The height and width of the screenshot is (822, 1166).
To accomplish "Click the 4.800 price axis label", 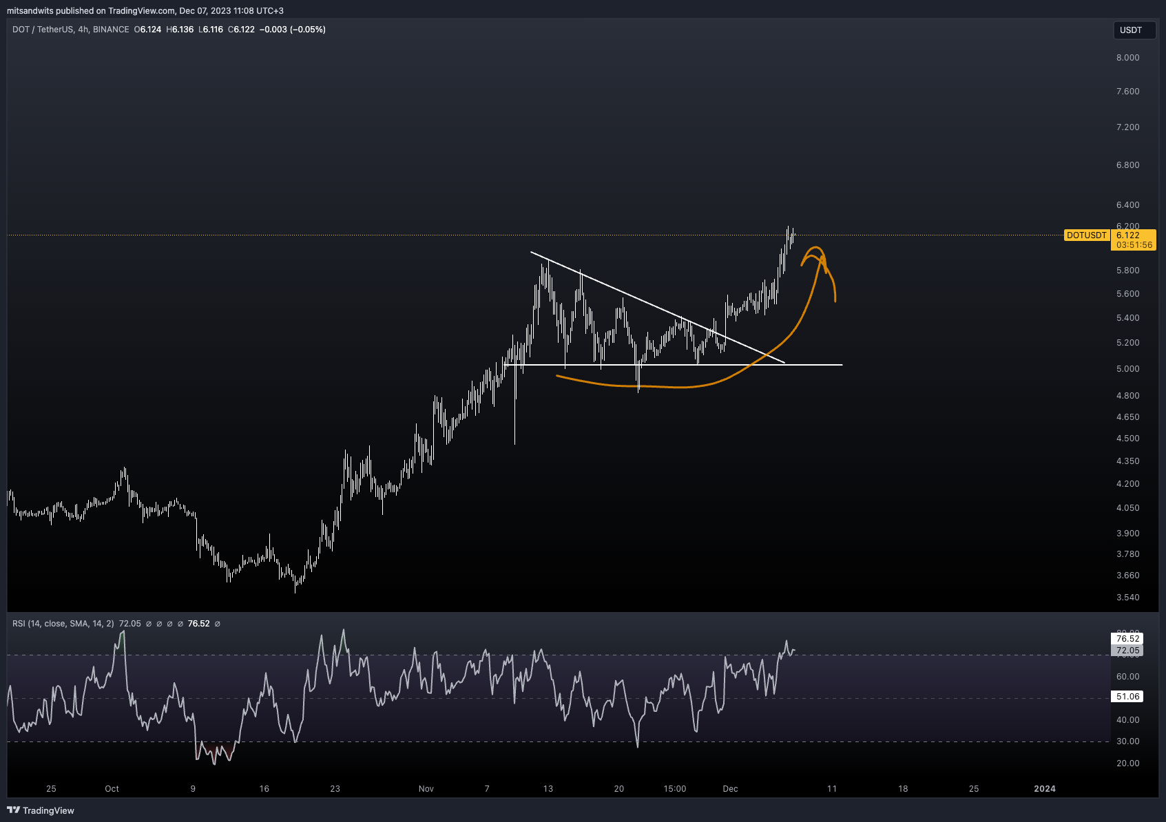I will pos(1127,396).
